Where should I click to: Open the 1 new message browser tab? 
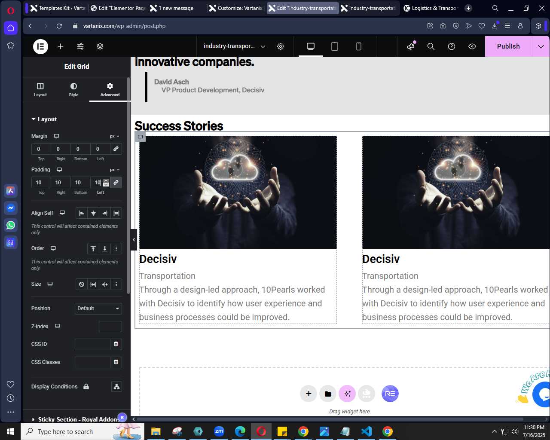(177, 8)
